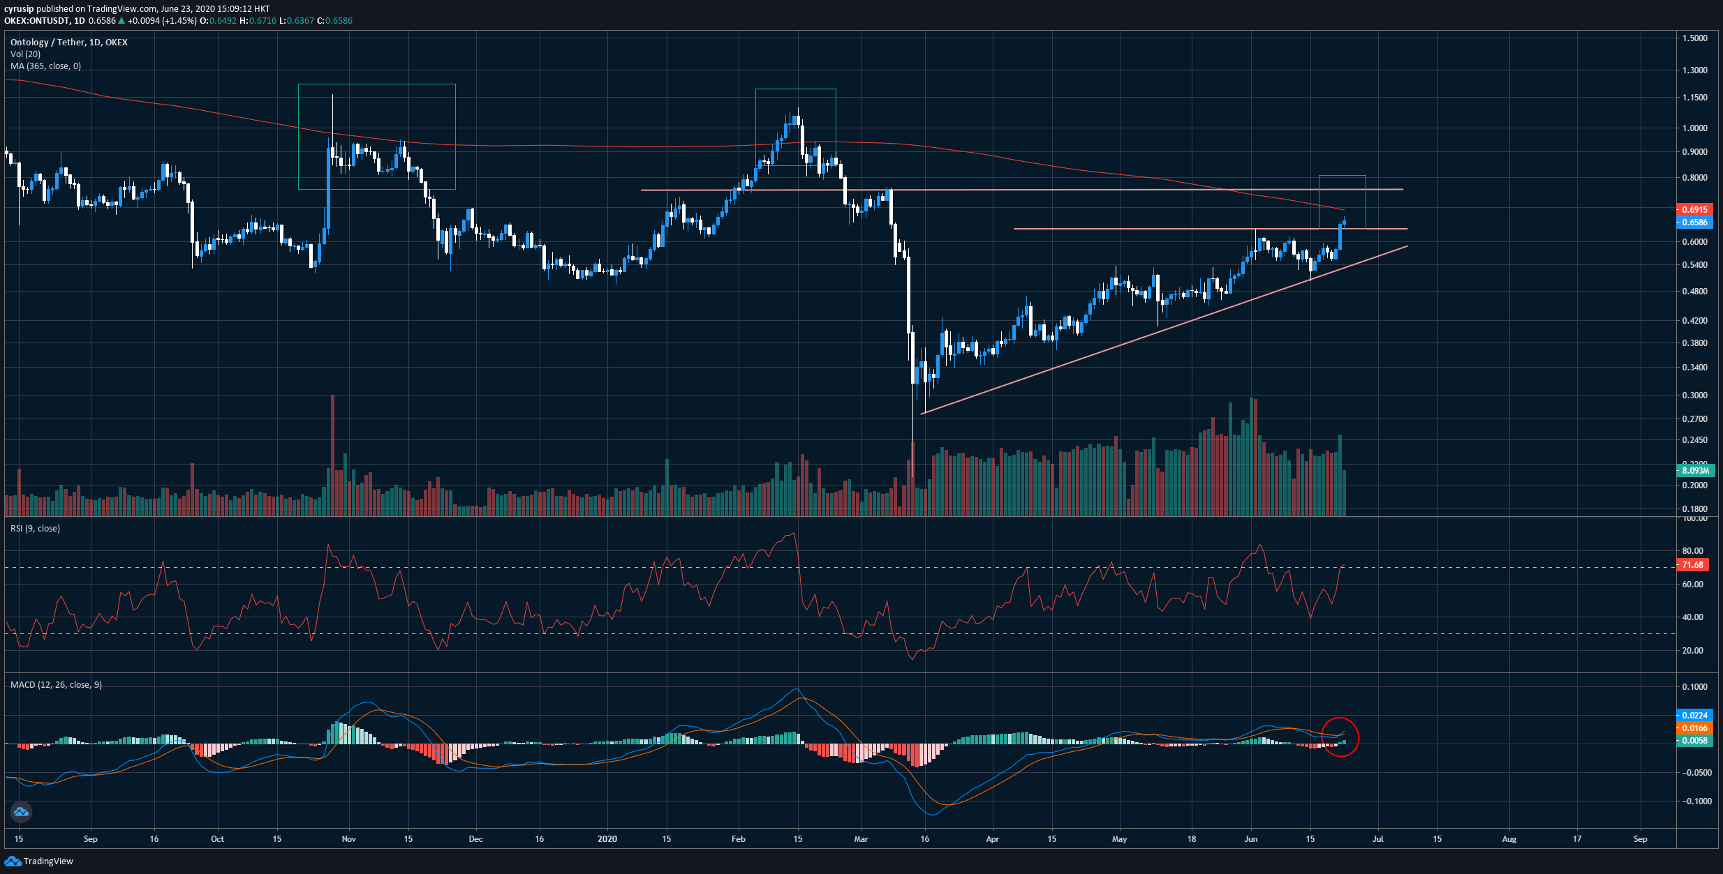Click the MACD (12, 26, close, 9) label
This screenshot has height=874, width=1723.
tap(56, 685)
